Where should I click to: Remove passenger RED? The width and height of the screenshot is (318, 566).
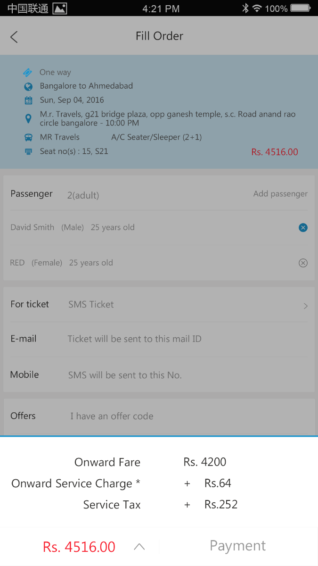pos(303,263)
